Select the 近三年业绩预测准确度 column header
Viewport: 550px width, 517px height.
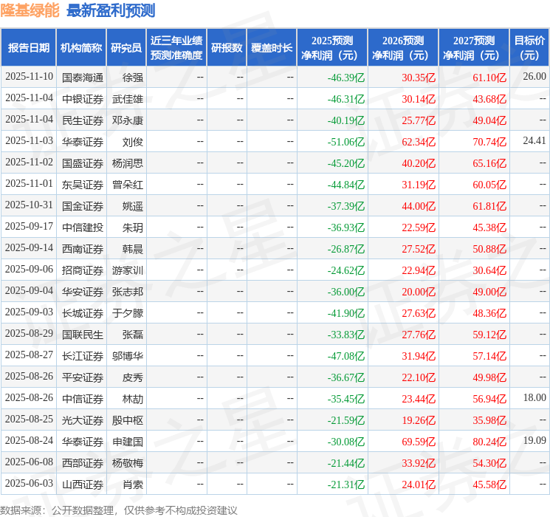(x=176, y=48)
